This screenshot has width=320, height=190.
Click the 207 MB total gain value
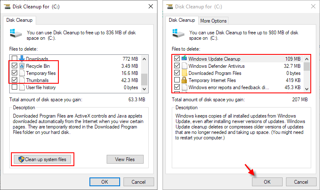coord(300,100)
